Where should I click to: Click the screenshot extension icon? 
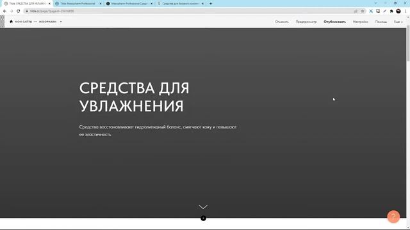[x=378, y=11]
